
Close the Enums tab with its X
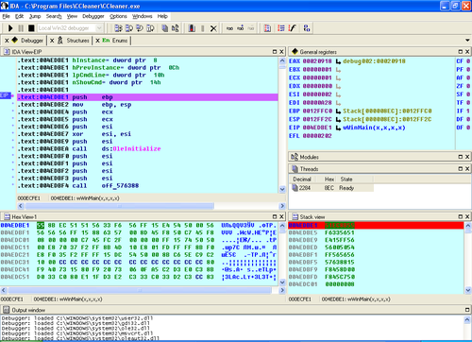pyautogui.click(x=97, y=41)
